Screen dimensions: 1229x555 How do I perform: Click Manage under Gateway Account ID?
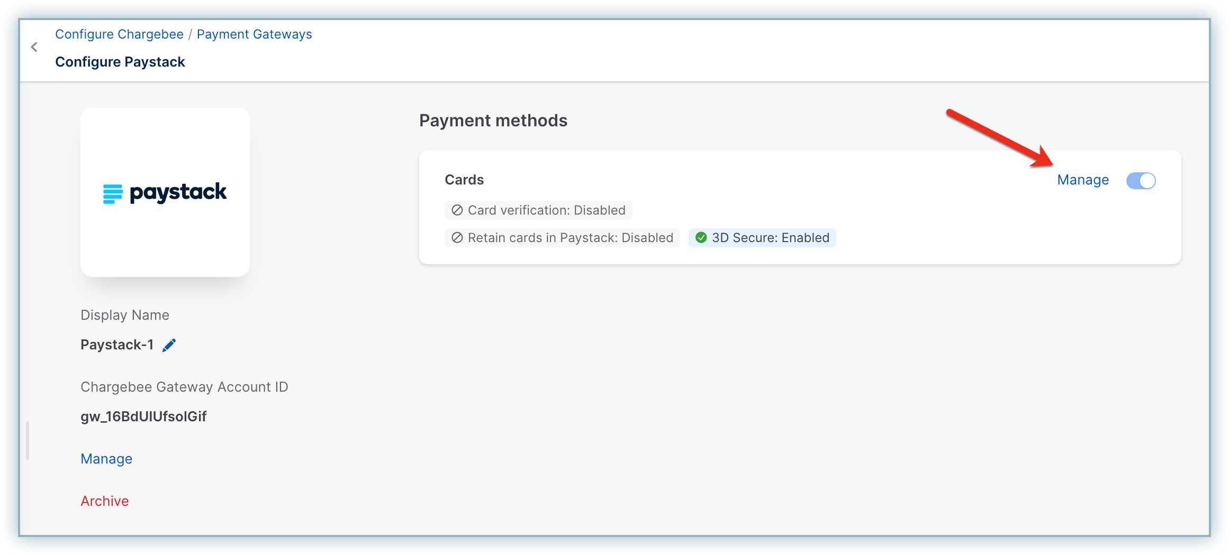click(x=106, y=459)
